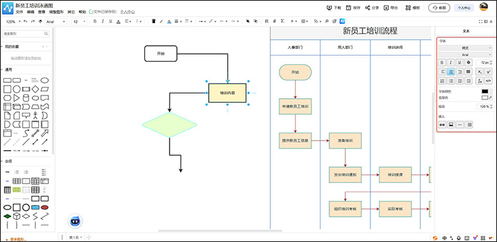Image resolution: width=497 pixels, height=242 pixels.
Task: Open the 120% zoom dropdown
Action: (x=13, y=22)
